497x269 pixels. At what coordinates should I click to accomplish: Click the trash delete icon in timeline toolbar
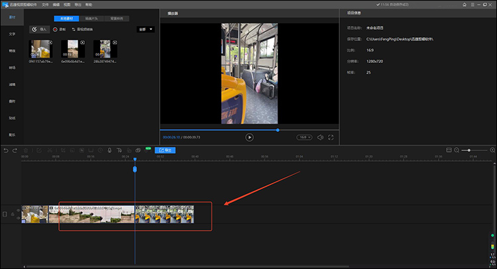[x=26, y=150]
